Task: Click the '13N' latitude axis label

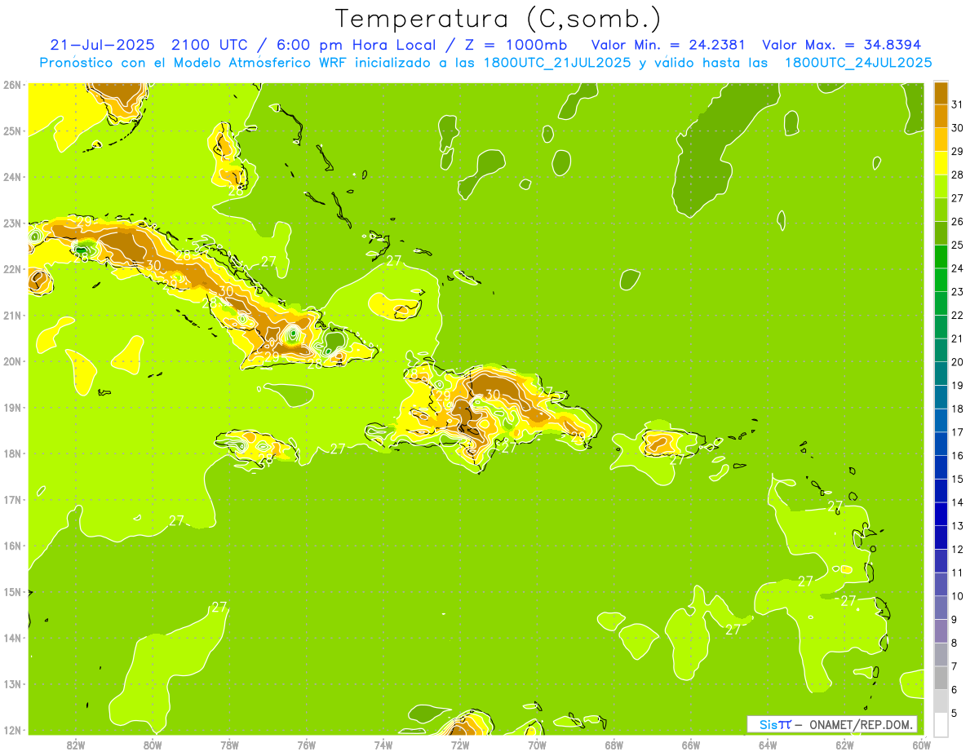Action: (x=12, y=683)
